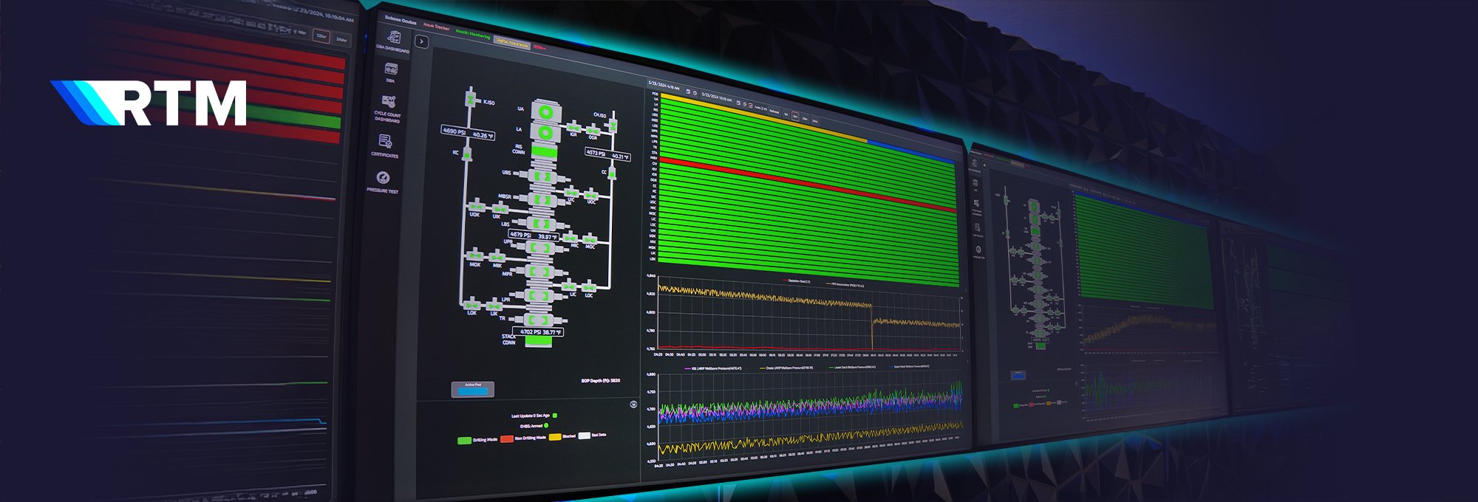1478x502 pixels.
Task: Select the UOK valve icon
Action: click(x=476, y=207)
